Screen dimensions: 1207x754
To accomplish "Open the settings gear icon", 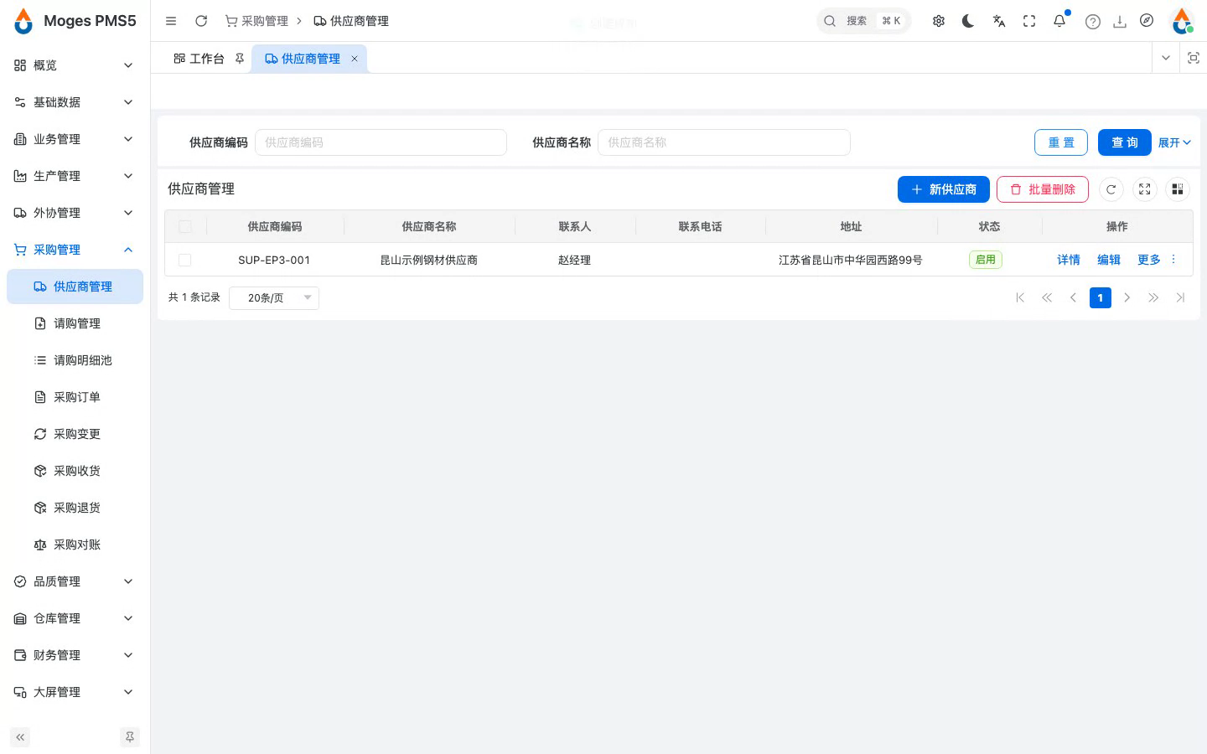I will 939,21.
